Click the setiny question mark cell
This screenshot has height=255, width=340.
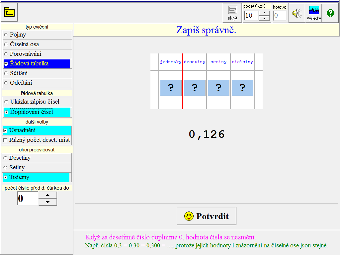tap(218, 88)
